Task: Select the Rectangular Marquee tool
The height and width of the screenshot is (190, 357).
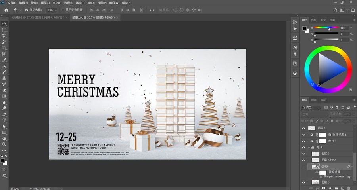Action: point(4,30)
